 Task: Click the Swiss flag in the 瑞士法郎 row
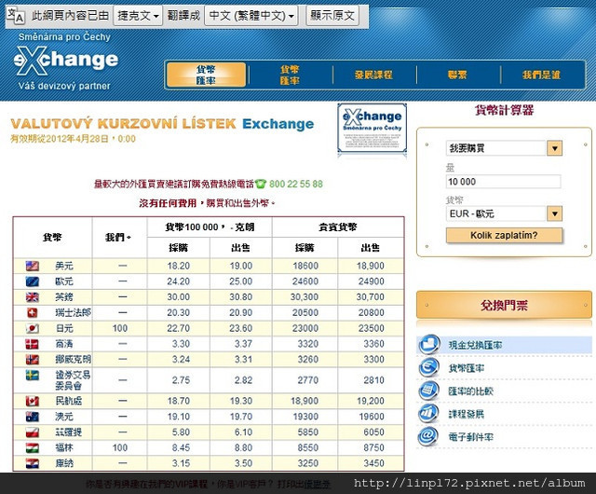tap(33, 313)
